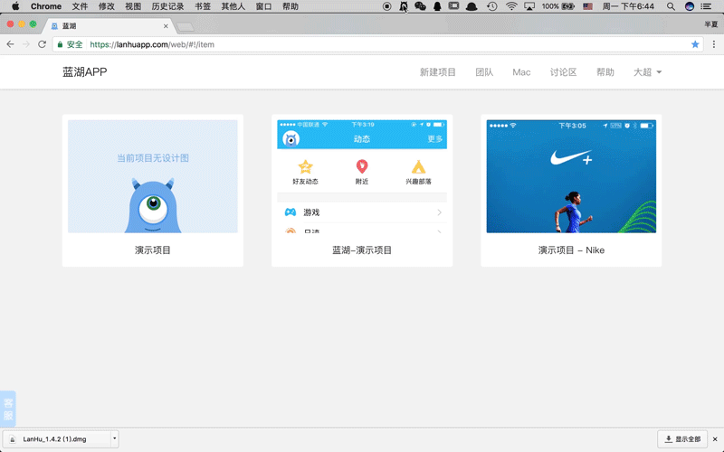The width and height of the screenshot is (724, 452).
Task: Click the 半夏 profile name label
Action: click(x=711, y=24)
